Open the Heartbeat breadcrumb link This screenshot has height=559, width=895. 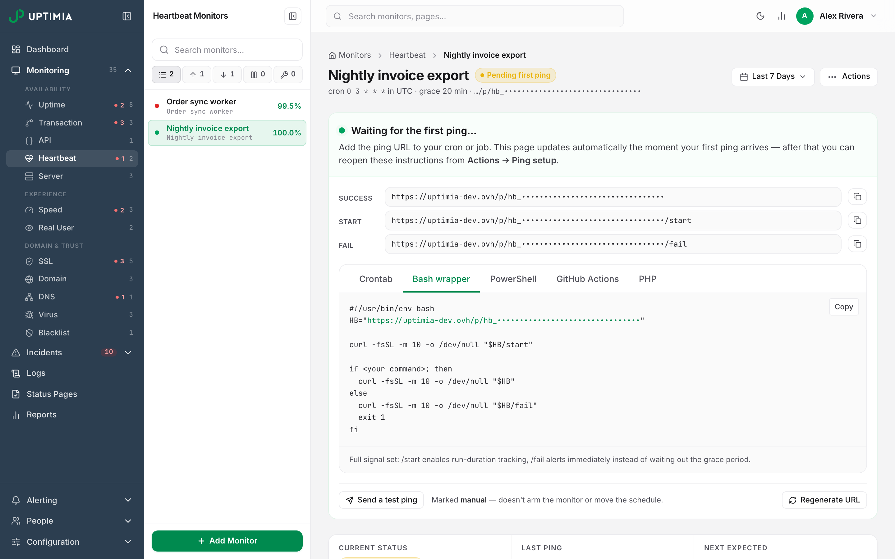click(x=407, y=55)
